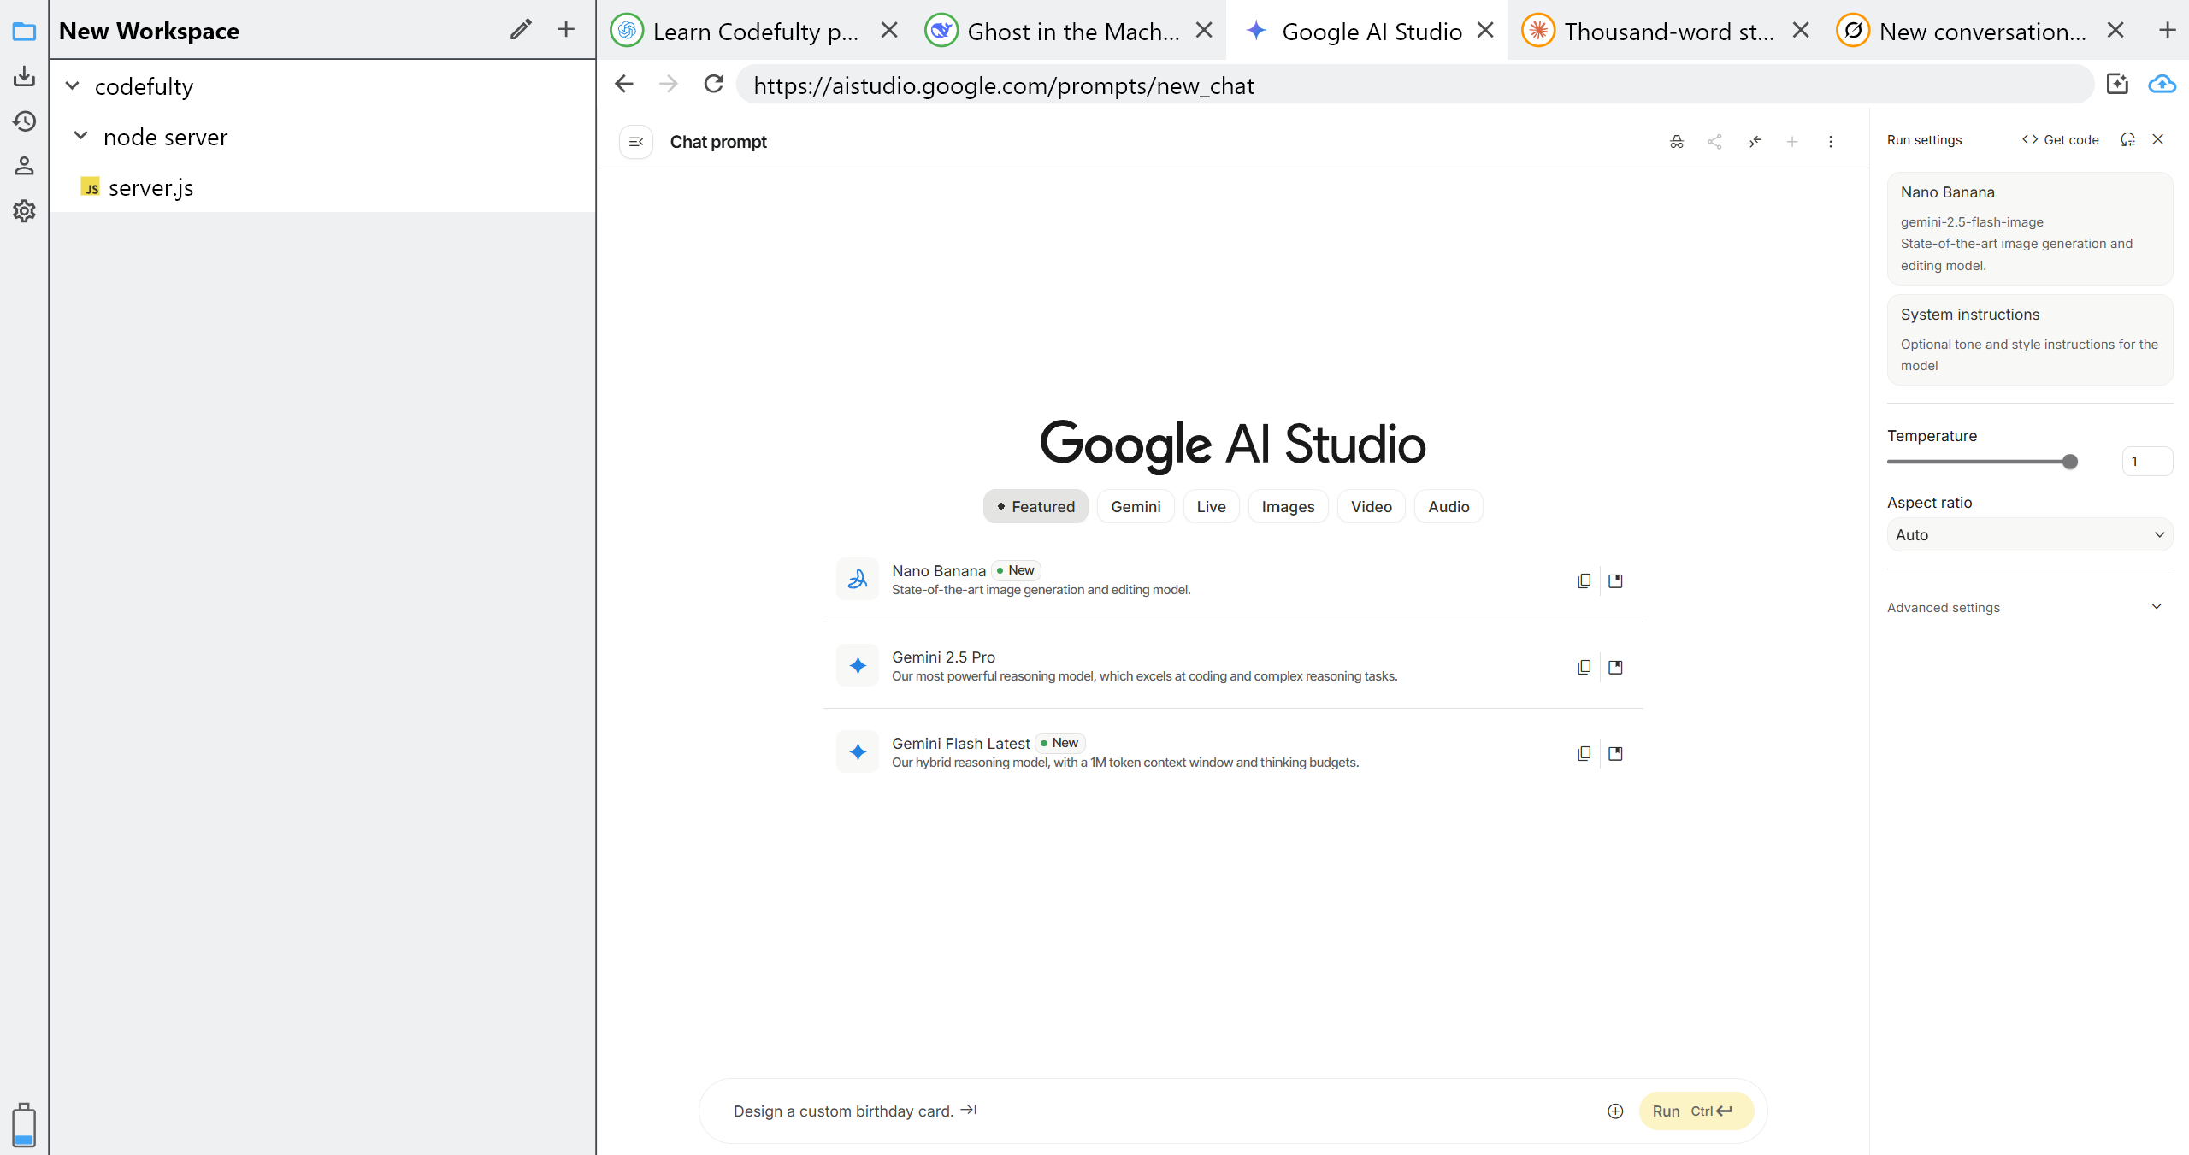
Task: Click the Get code button
Action: tap(2061, 139)
